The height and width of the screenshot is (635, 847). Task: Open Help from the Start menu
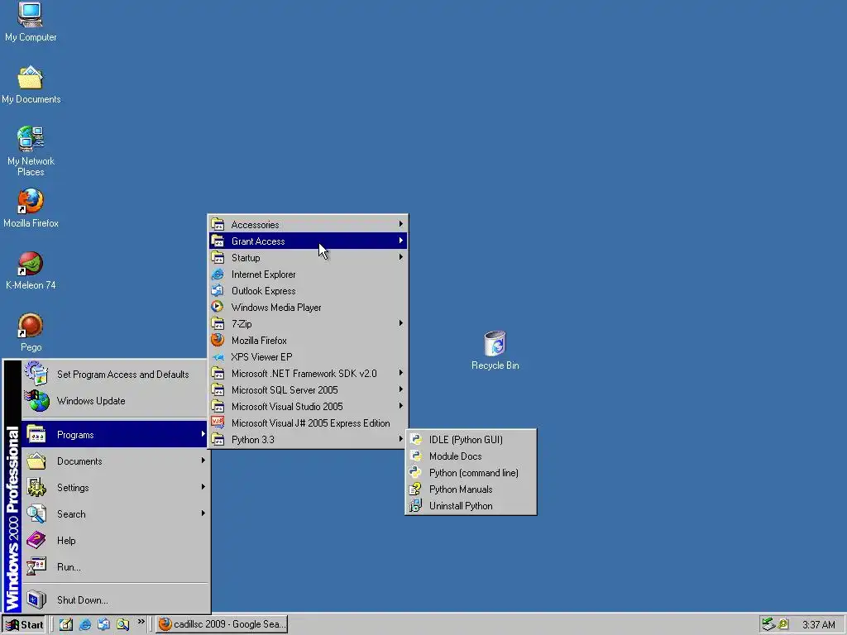pos(115,541)
